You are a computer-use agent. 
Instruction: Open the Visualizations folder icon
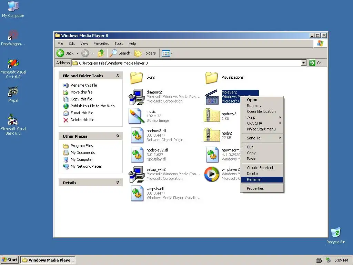212,78
